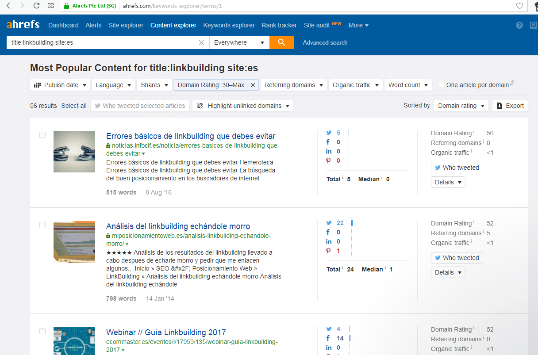Click the site security padlock in address bar

click(x=67, y=6)
